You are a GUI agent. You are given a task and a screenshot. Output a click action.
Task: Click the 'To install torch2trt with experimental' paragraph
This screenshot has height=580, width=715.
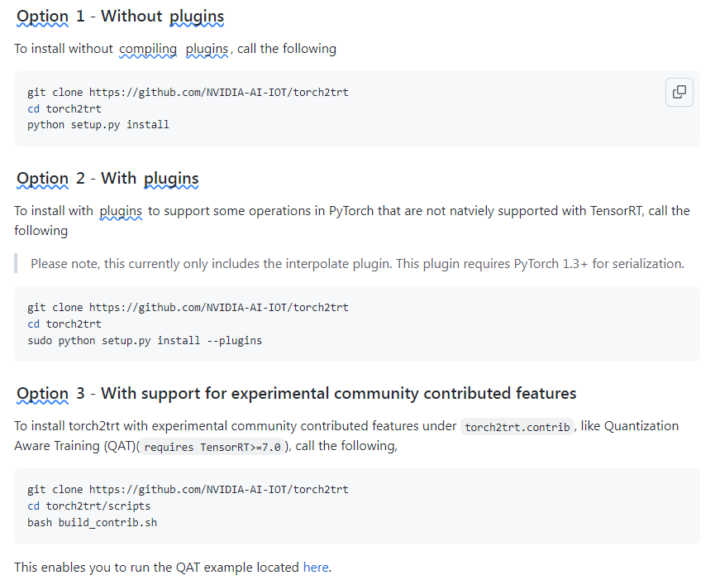[x=346, y=436]
